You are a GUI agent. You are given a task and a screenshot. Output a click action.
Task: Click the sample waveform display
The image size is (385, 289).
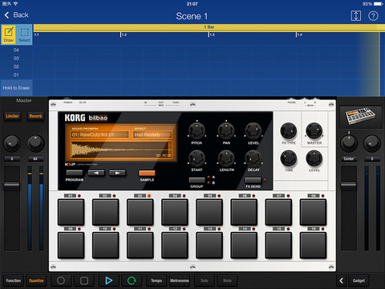click(x=121, y=150)
